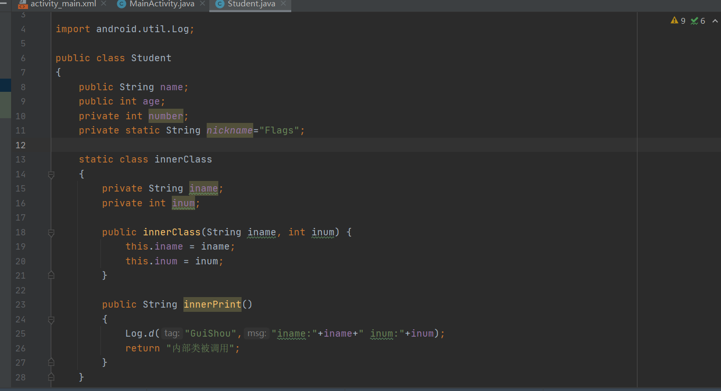
Task: Close the Student.java tab
Action: point(284,4)
